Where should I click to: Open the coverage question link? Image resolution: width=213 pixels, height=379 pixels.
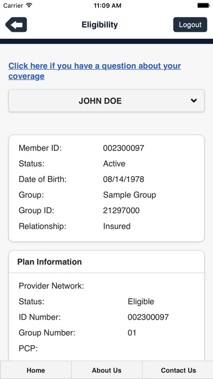pos(95,71)
